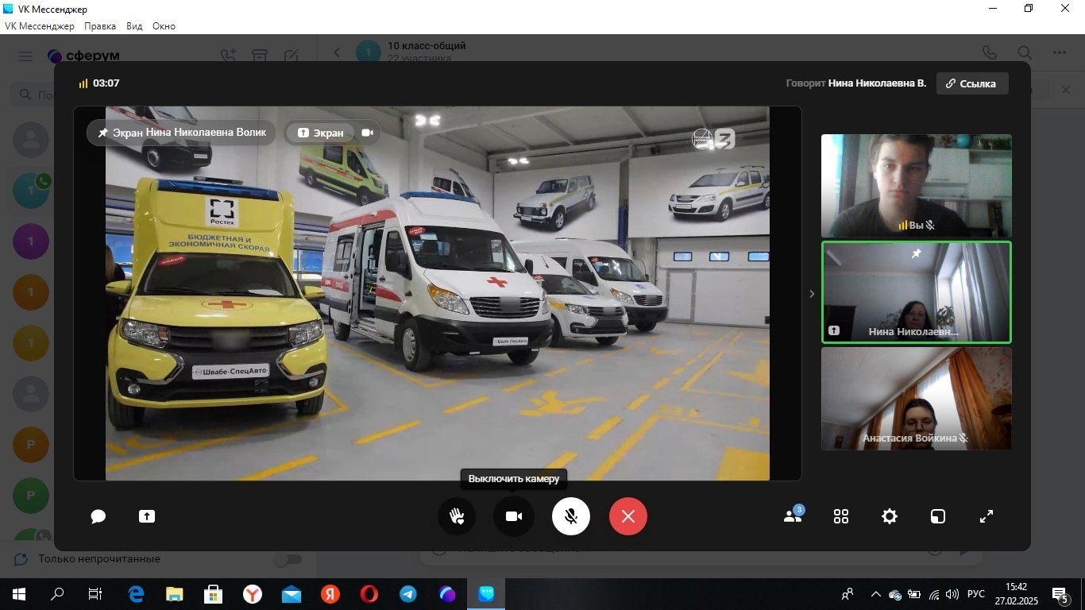The width and height of the screenshot is (1085, 610).
Task: Show hidden system tray icons
Action: (875, 594)
